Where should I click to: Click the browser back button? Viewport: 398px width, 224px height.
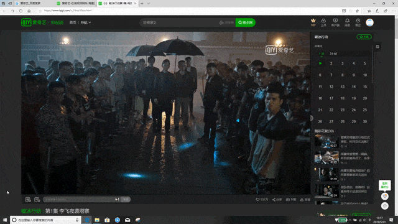pos(4,11)
